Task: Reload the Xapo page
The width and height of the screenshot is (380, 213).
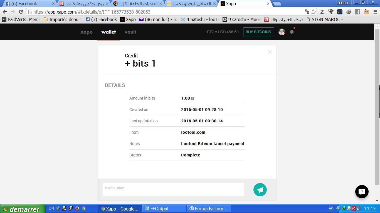Action: pos(21,12)
